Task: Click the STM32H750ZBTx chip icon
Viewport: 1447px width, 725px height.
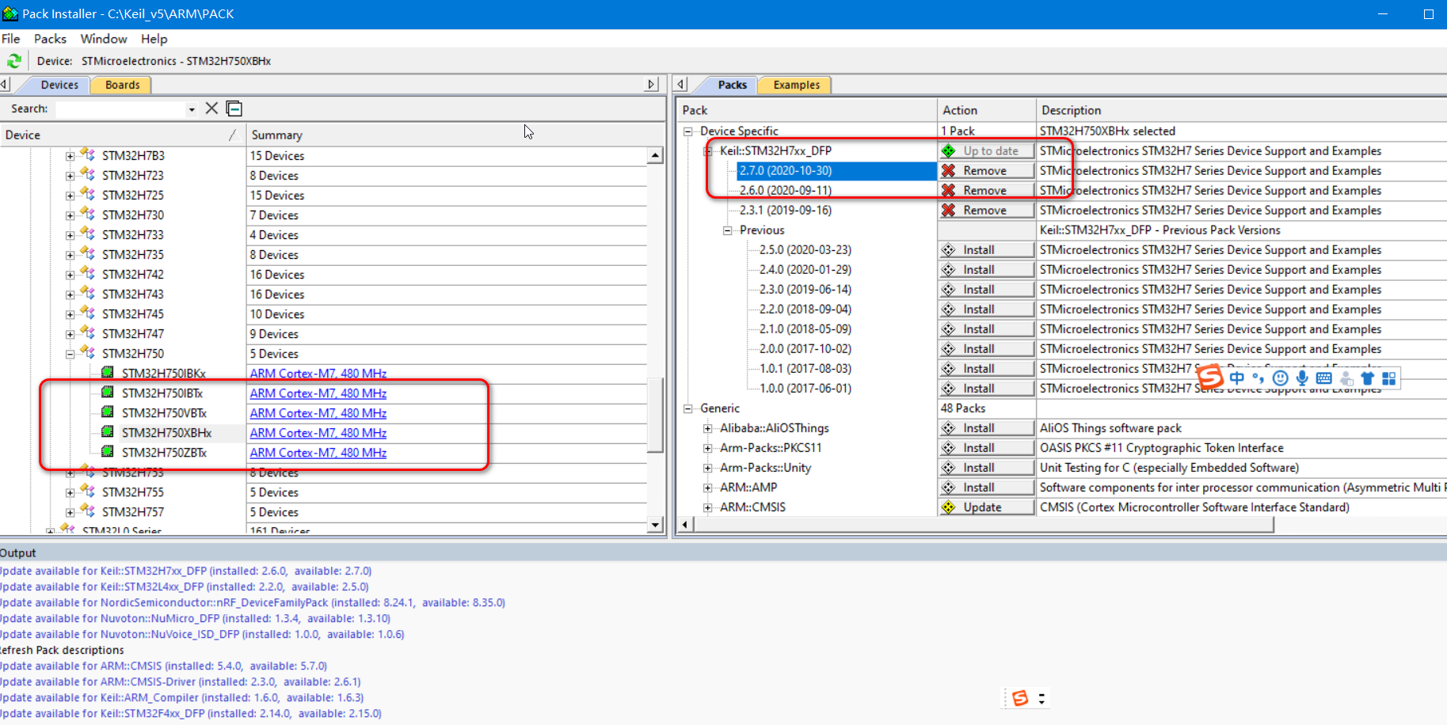Action: (107, 452)
